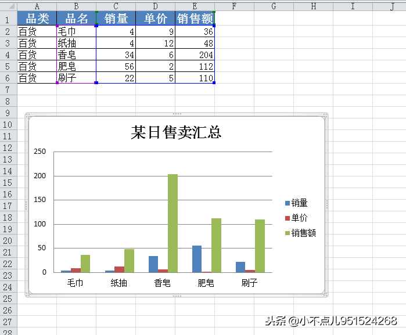The height and width of the screenshot is (335, 406).
Task: Select the corner select-all triangle
Action: (11, 6)
